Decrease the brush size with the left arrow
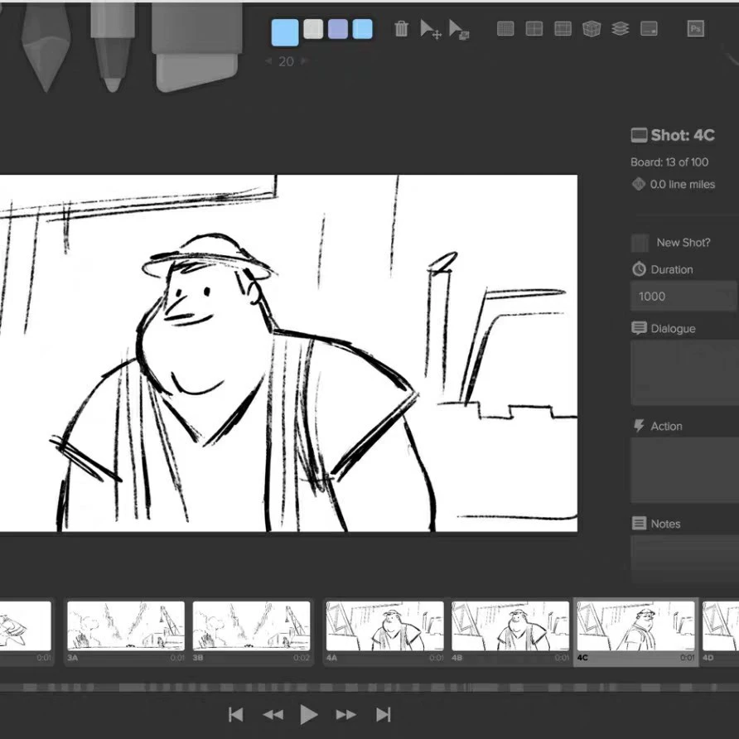739x739 pixels. (268, 60)
